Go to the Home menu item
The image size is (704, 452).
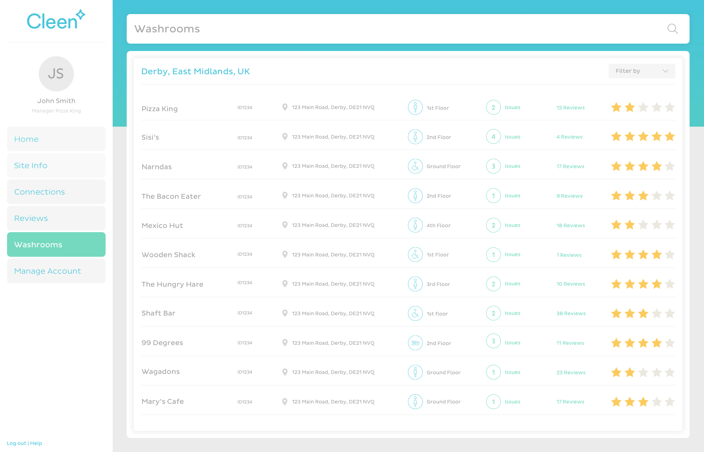point(56,139)
